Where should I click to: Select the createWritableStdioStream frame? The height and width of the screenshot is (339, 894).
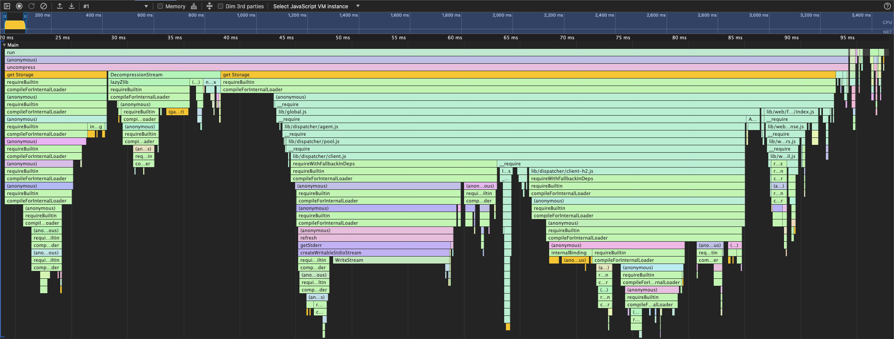tap(374, 253)
